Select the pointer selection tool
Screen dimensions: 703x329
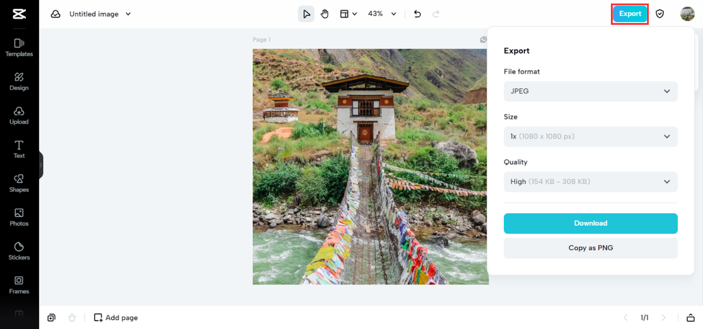click(306, 14)
